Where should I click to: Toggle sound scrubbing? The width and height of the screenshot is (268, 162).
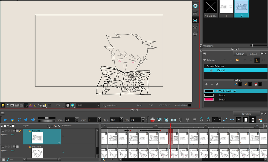pos(33,120)
